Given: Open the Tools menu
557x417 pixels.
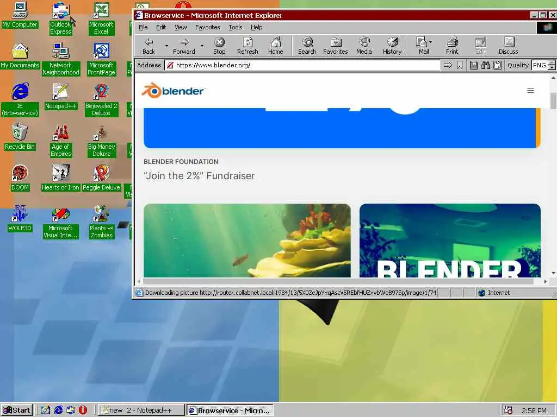Looking at the screenshot, I should 235,27.
